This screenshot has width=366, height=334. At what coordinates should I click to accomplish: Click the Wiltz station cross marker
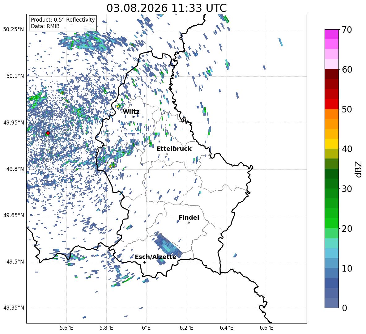pos(133,117)
